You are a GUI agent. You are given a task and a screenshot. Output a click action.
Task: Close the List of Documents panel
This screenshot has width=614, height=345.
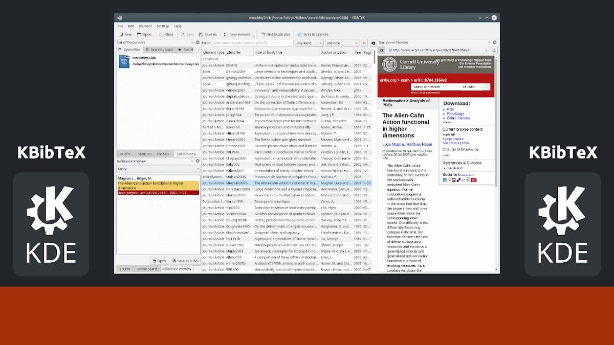(197, 42)
